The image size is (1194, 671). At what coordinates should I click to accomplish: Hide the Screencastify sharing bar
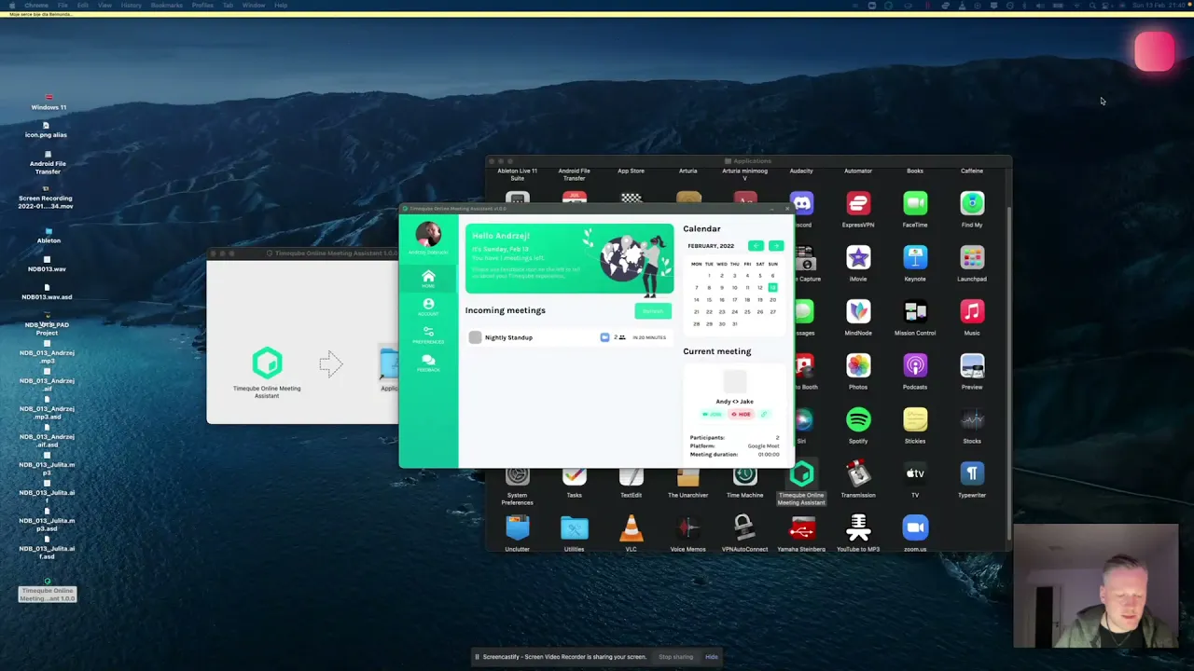point(712,657)
